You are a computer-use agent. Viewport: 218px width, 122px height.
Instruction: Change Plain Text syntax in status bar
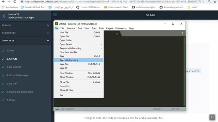[175, 109]
